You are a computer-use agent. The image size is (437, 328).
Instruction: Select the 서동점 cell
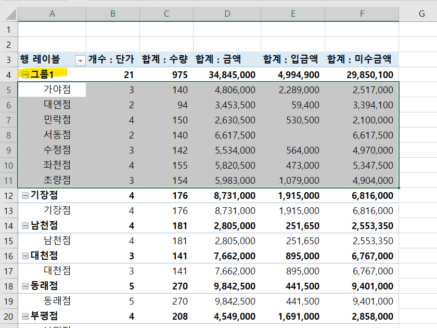pos(52,135)
